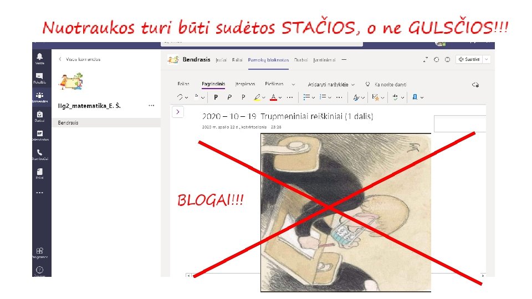
Task: Expand the notebook navigation pane arrow
Action: point(178,112)
